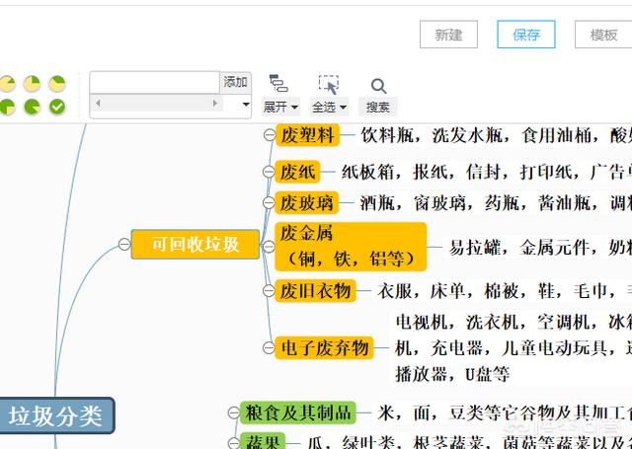Collapse the 粮食及其制品 branch toggle
This screenshot has width=632, height=449.
232,412
